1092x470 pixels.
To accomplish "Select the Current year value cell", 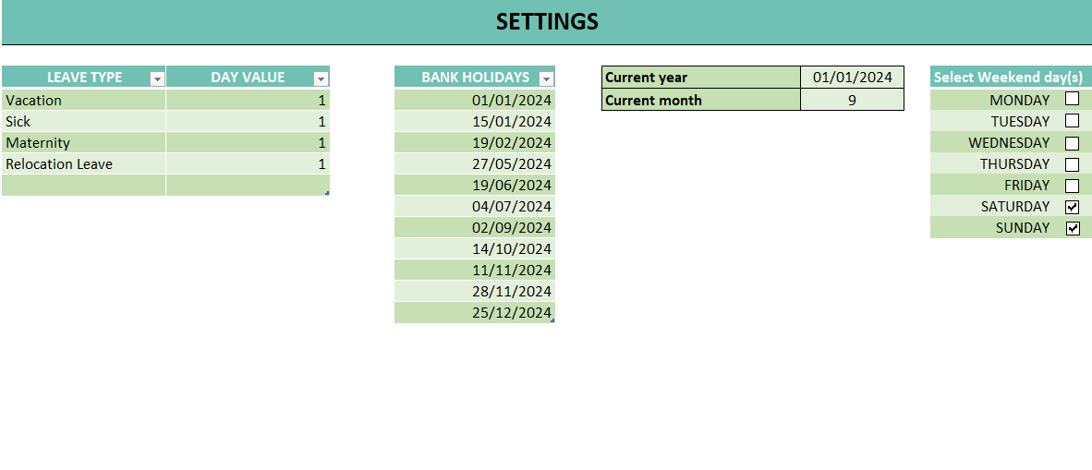I will coord(852,78).
